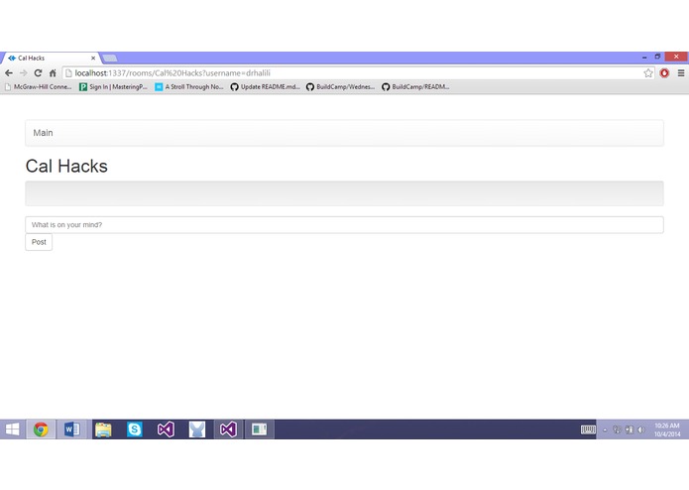Click the Cal Hacks page heading
This screenshot has height=490, width=689.
click(66, 166)
